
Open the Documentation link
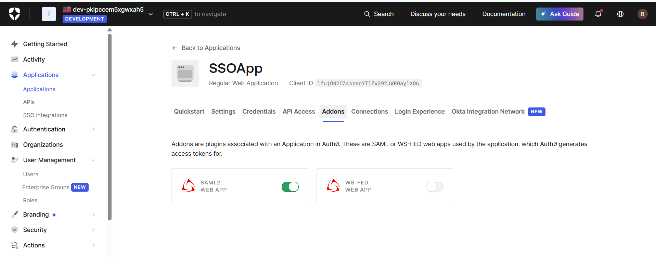(x=504, y=14)
